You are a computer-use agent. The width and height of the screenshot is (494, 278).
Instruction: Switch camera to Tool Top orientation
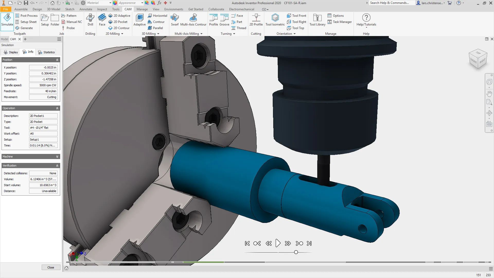[x=296, y=28]
